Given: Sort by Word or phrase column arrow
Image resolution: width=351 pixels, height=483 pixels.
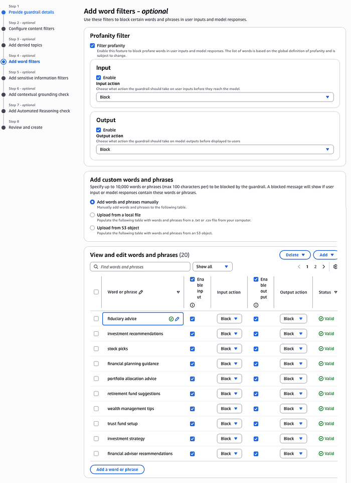Looking at the screenshot, I should click(178, 292).
